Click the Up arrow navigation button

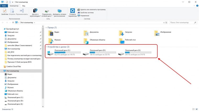point(13,23)
